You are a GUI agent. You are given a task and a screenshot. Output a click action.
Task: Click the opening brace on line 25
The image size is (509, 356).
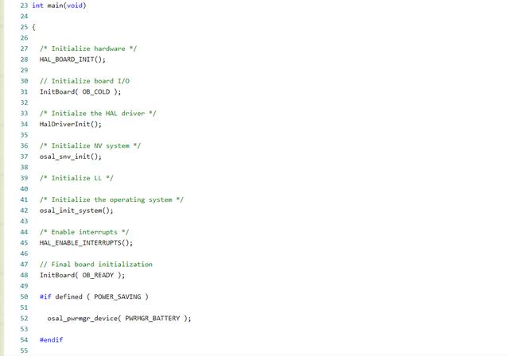pos(33,27)
